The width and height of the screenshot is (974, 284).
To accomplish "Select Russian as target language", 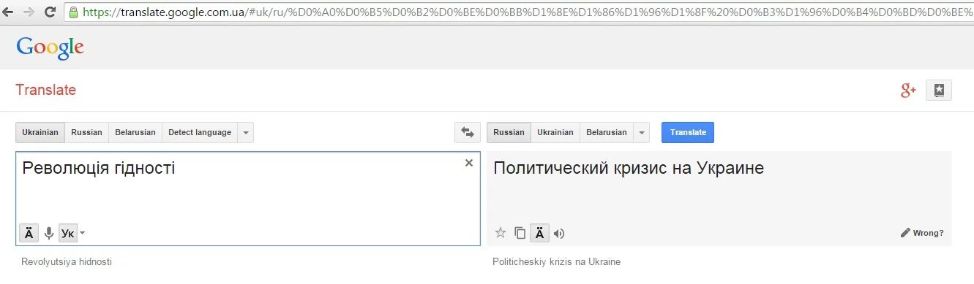I will (509, 132).
